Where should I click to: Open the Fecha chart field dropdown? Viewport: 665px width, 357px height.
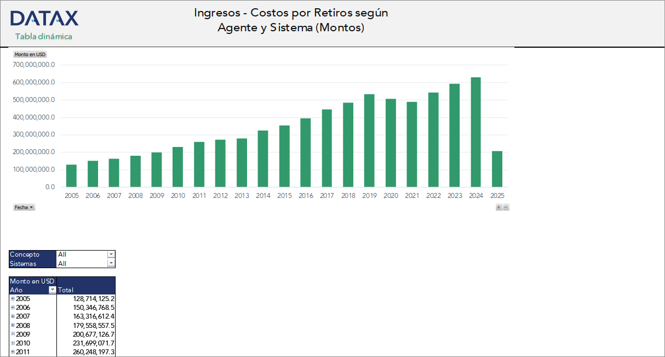pos(24,207)
